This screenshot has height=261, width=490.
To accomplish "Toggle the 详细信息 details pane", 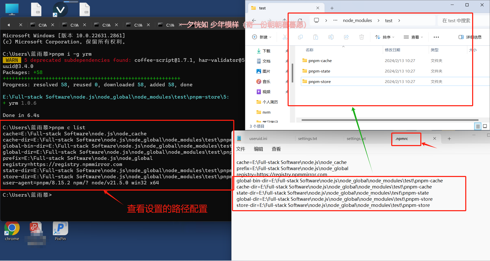I will (x=470, y=37).
